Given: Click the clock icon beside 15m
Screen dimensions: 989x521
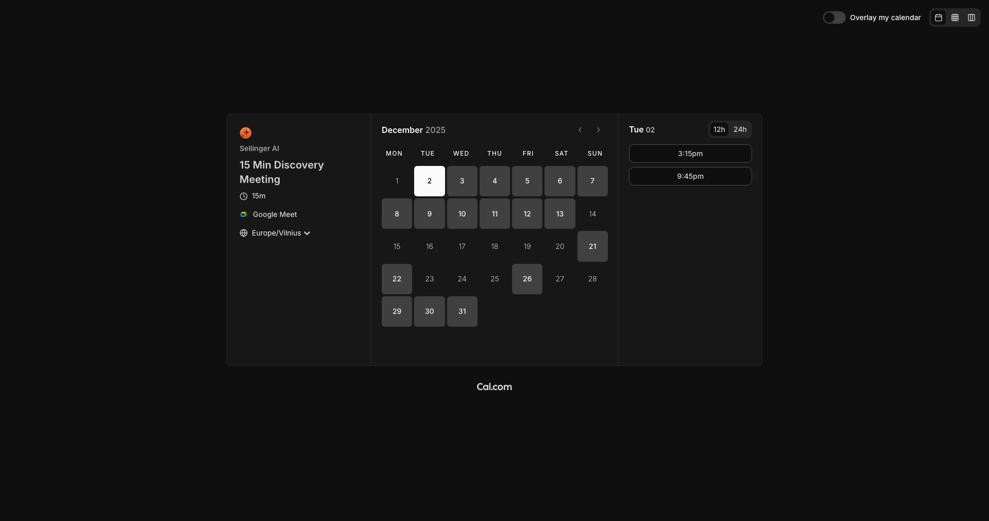Looking at the screenshot, I should coord(244,196).
